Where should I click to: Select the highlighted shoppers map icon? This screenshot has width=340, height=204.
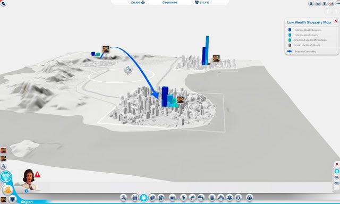pos(143,198)
